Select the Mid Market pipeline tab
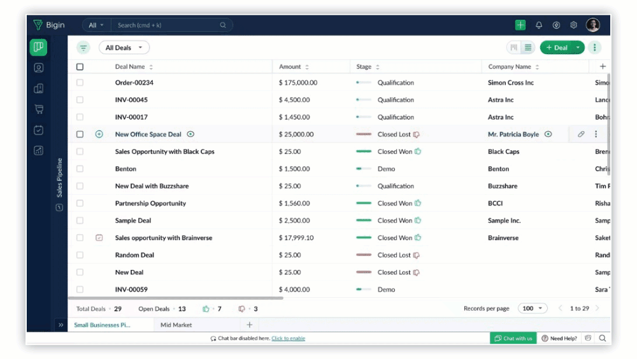 176,325
